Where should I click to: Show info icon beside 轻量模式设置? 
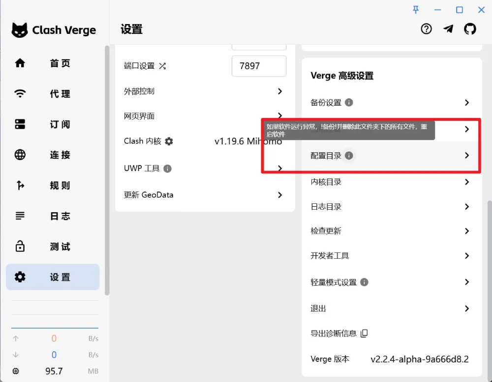[364, 282]
